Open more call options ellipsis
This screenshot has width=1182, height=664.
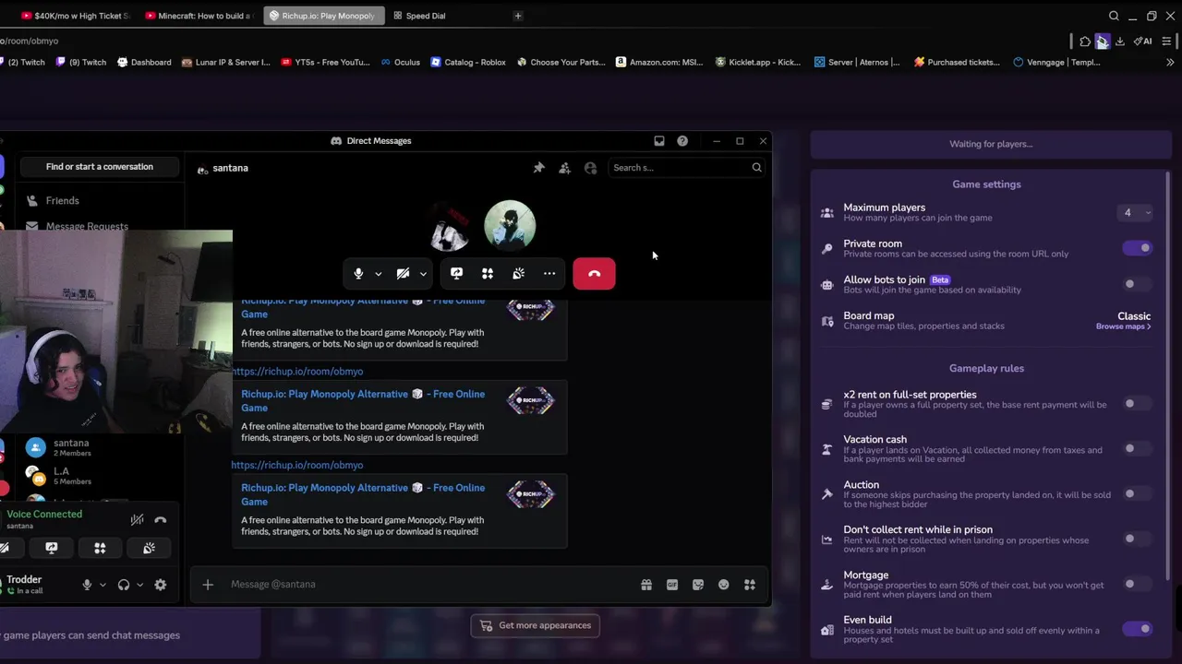tap(549, 274)
